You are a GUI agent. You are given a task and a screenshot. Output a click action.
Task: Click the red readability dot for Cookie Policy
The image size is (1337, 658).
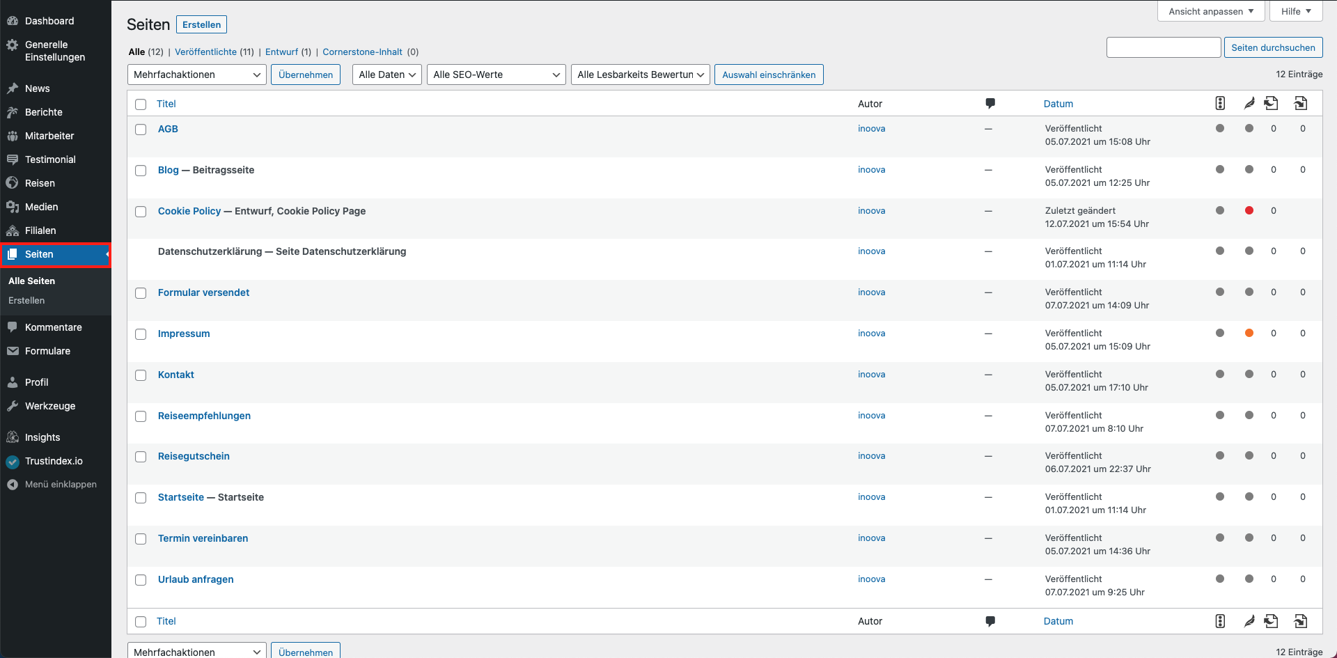tap(1249, 210)
